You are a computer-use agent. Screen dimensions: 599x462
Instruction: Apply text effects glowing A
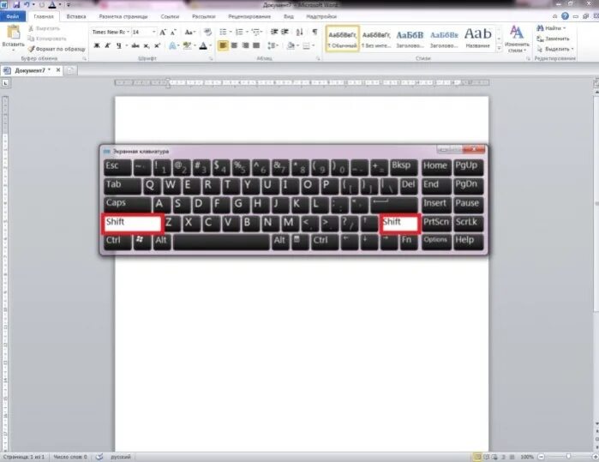(172, 45)
